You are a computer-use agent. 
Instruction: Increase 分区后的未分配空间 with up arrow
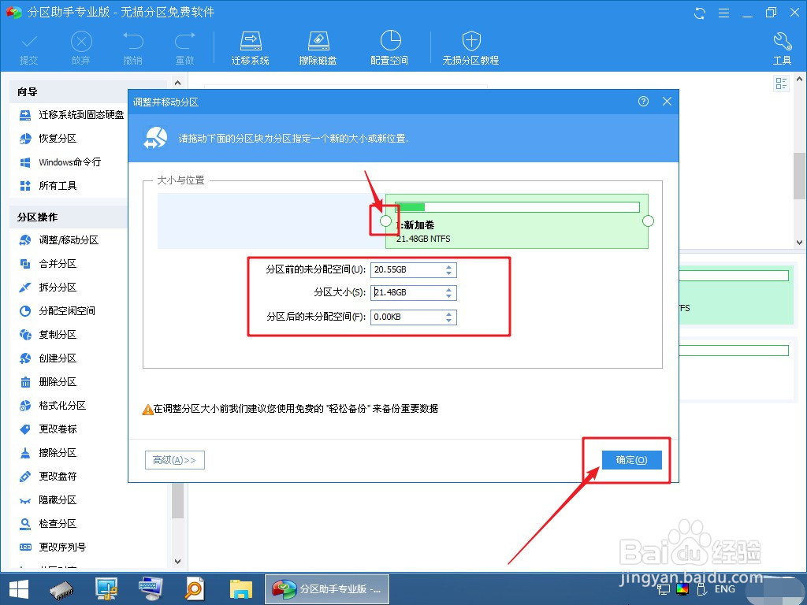448,314
